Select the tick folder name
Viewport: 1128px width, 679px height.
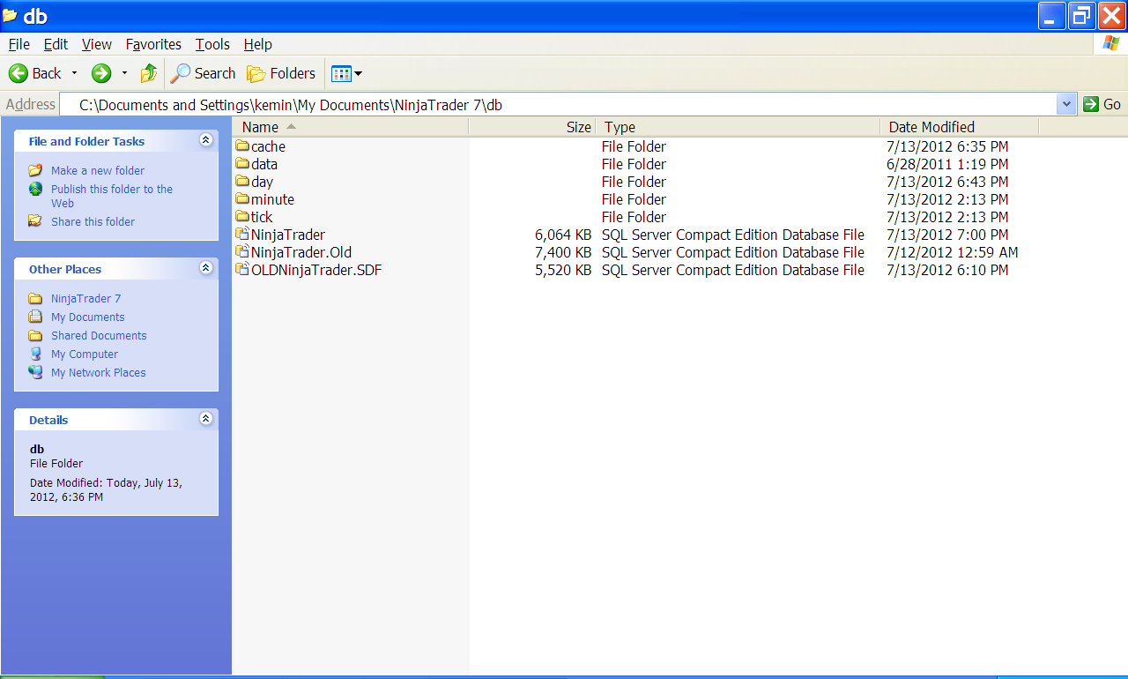pyautogui.click(x=262, y=217)
